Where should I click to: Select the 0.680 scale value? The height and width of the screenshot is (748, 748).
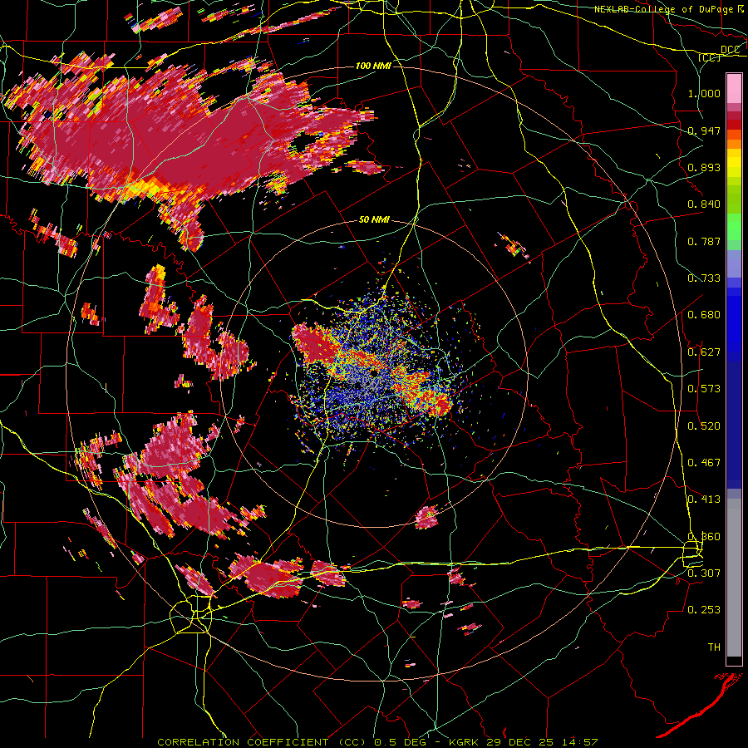click(704, 315)
